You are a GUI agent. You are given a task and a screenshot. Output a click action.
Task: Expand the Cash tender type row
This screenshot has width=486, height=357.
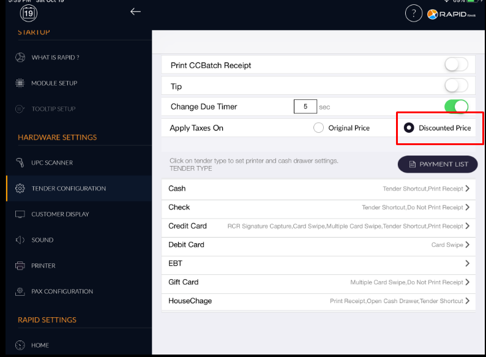[467, 189]
